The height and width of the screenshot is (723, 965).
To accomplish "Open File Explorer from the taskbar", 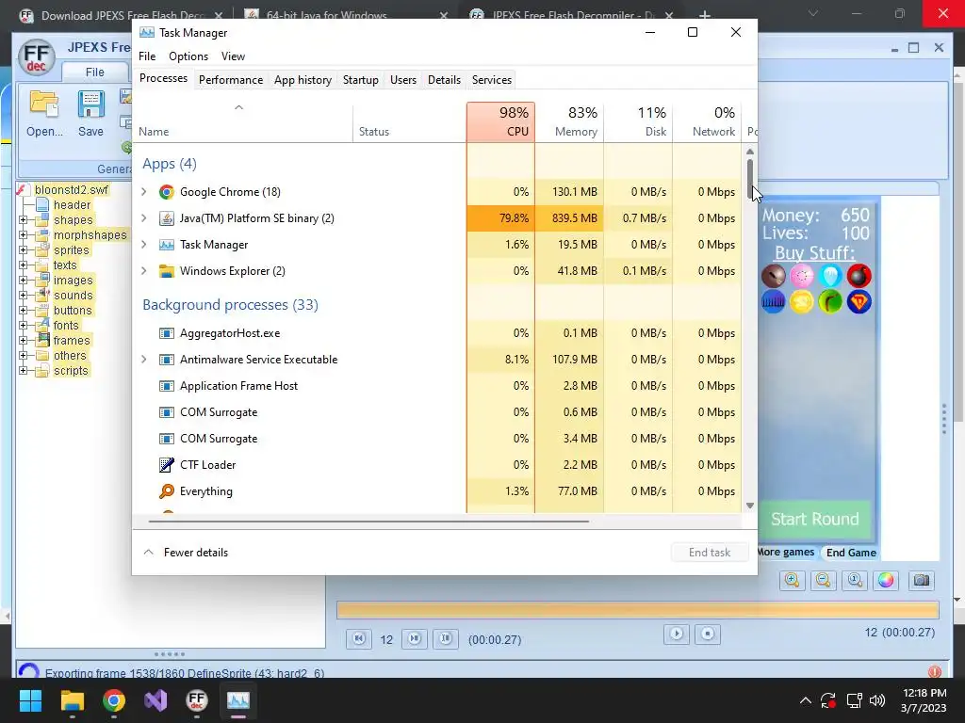I will coord(72,700).
